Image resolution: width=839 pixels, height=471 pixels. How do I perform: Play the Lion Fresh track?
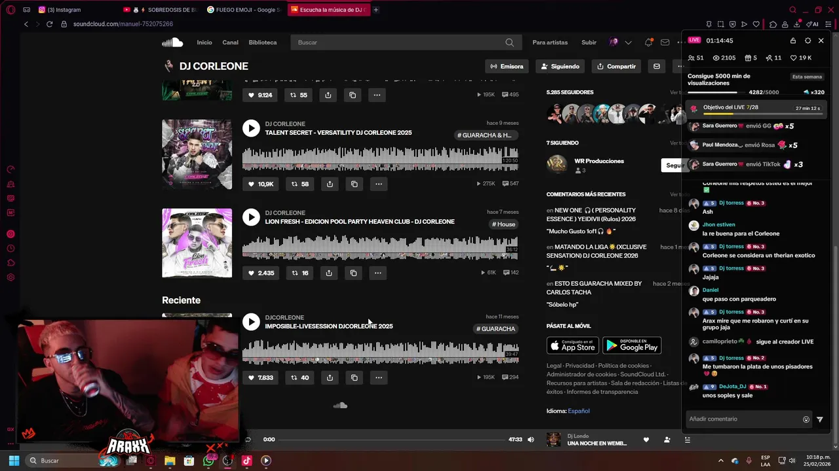tap(251, 217)
